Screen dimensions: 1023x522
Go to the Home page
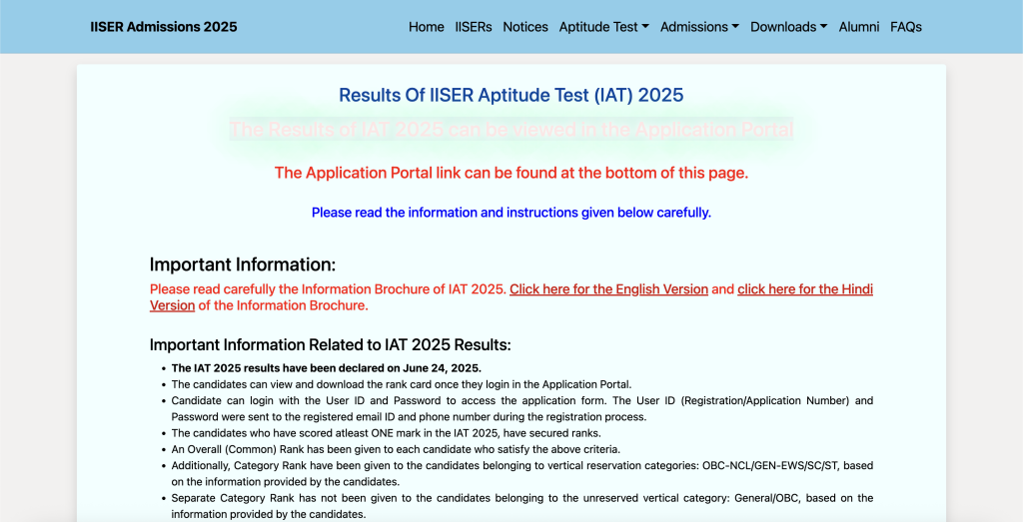click(x=426, y=27)
